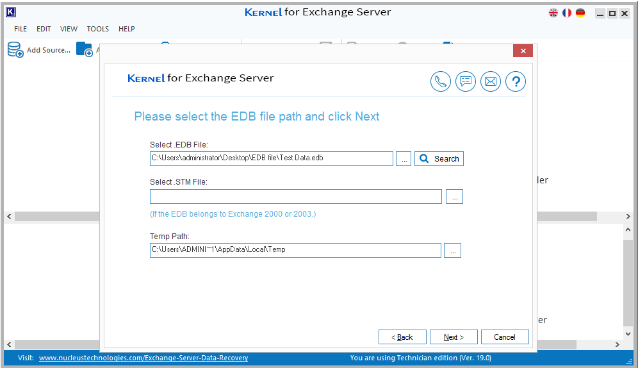Click the Add Source database icon
Screen dimensions: 638x368
(15, 49)
